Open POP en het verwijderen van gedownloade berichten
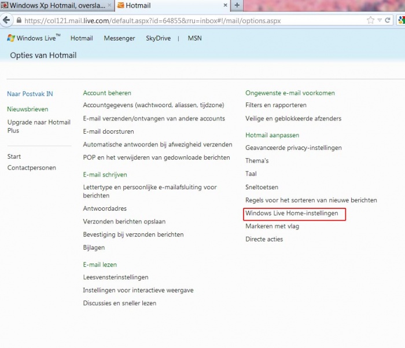 click(x=156, y=157)
